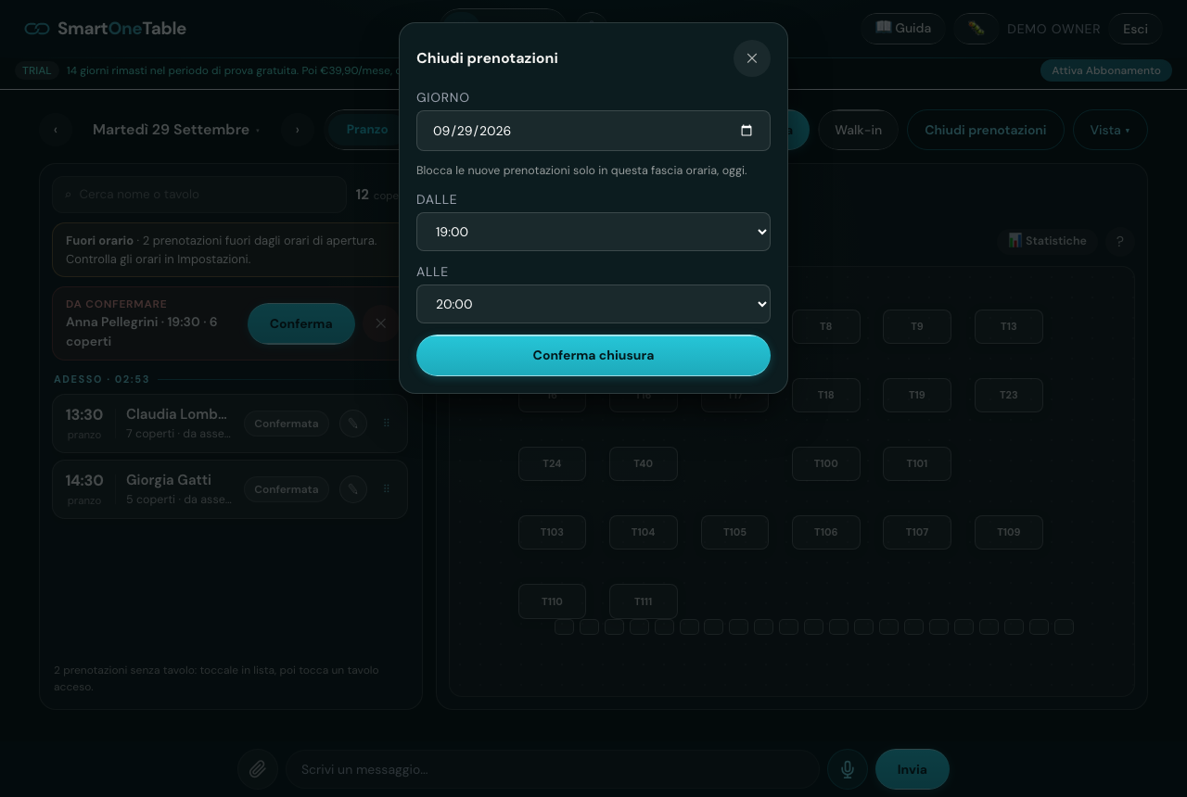Select table T13 on the floor plan
This screenshot has height=797, width=1187.
coord(1009,326)
